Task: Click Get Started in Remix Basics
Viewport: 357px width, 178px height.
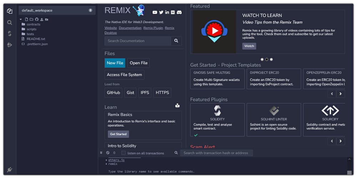Action: point(119,134)
